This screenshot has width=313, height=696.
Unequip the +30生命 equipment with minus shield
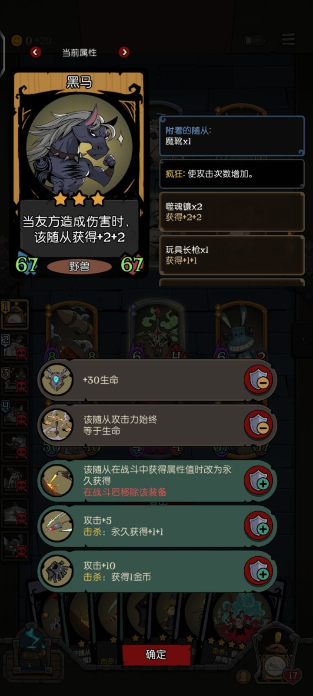coord(259,380)
